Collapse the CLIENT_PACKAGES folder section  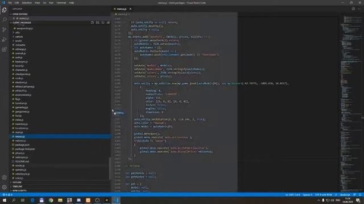22,23
